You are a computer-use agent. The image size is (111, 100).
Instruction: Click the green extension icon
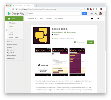click(97, 9)
